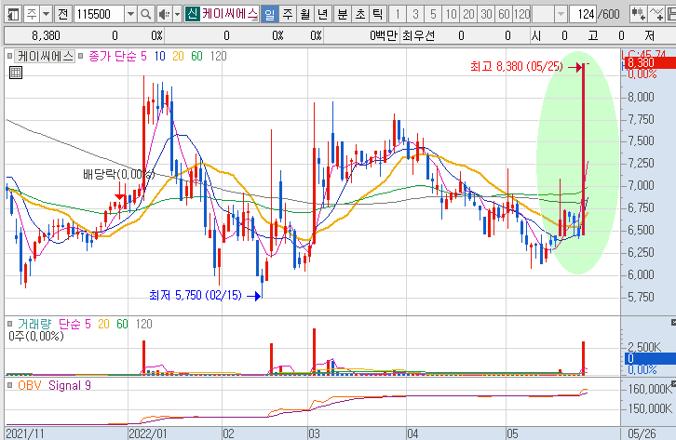The width and height of the screenshot is (676, 440).
Task: Open stock search magnifier
Action: point(146,15)
